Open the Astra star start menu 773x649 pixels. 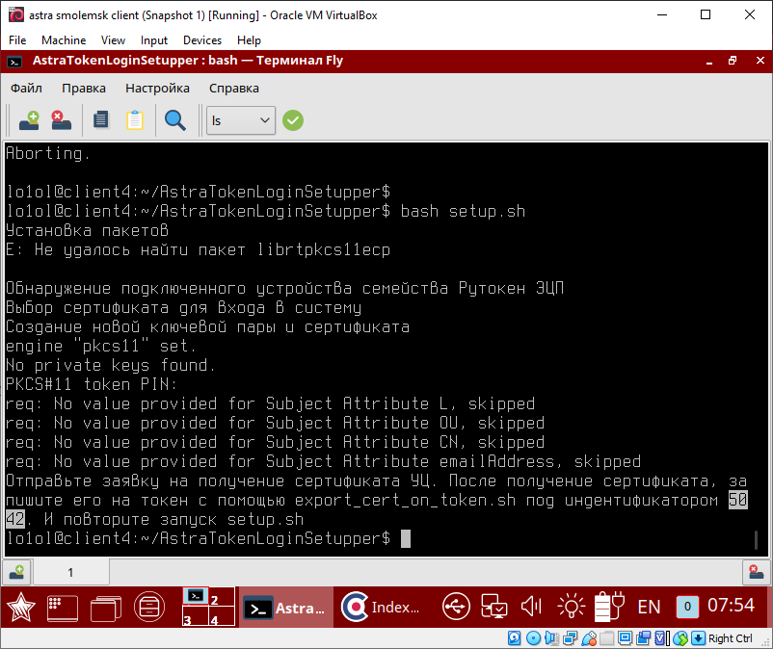pyautogui.click(x=20, y=608)
